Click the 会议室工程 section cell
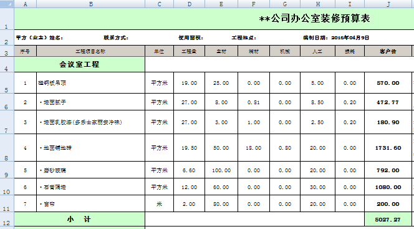 coord(79,64)
